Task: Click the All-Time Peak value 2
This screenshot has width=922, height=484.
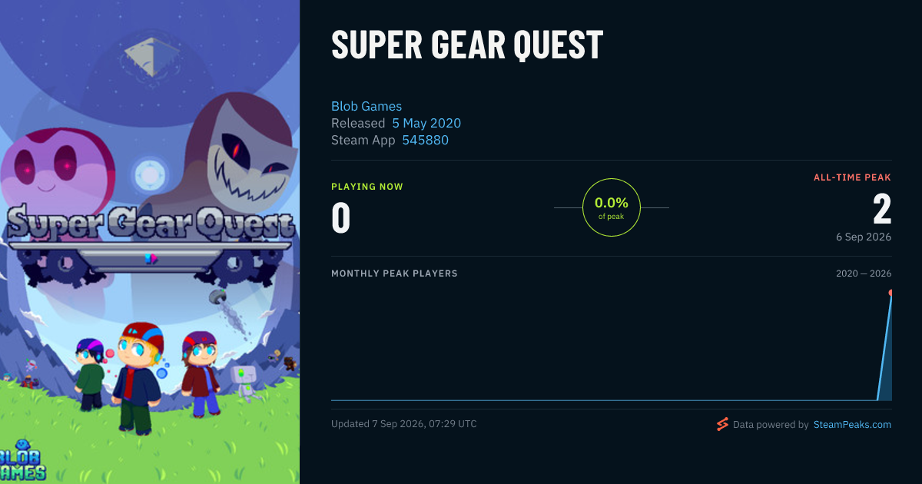Action: [x=882, y=209]
